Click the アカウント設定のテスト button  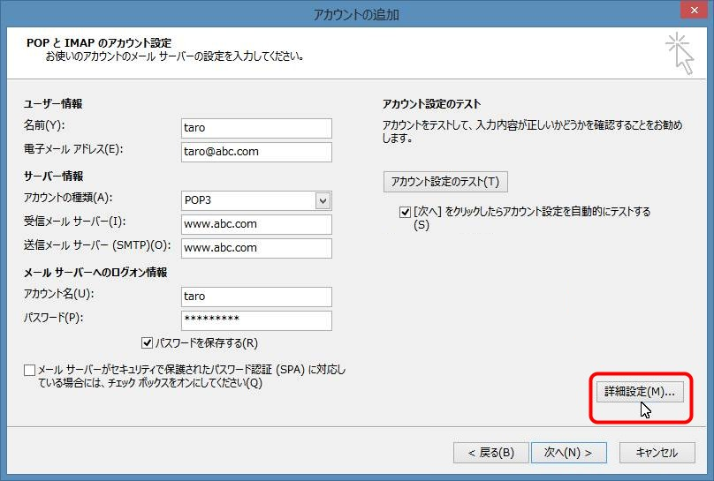point(445,182)
